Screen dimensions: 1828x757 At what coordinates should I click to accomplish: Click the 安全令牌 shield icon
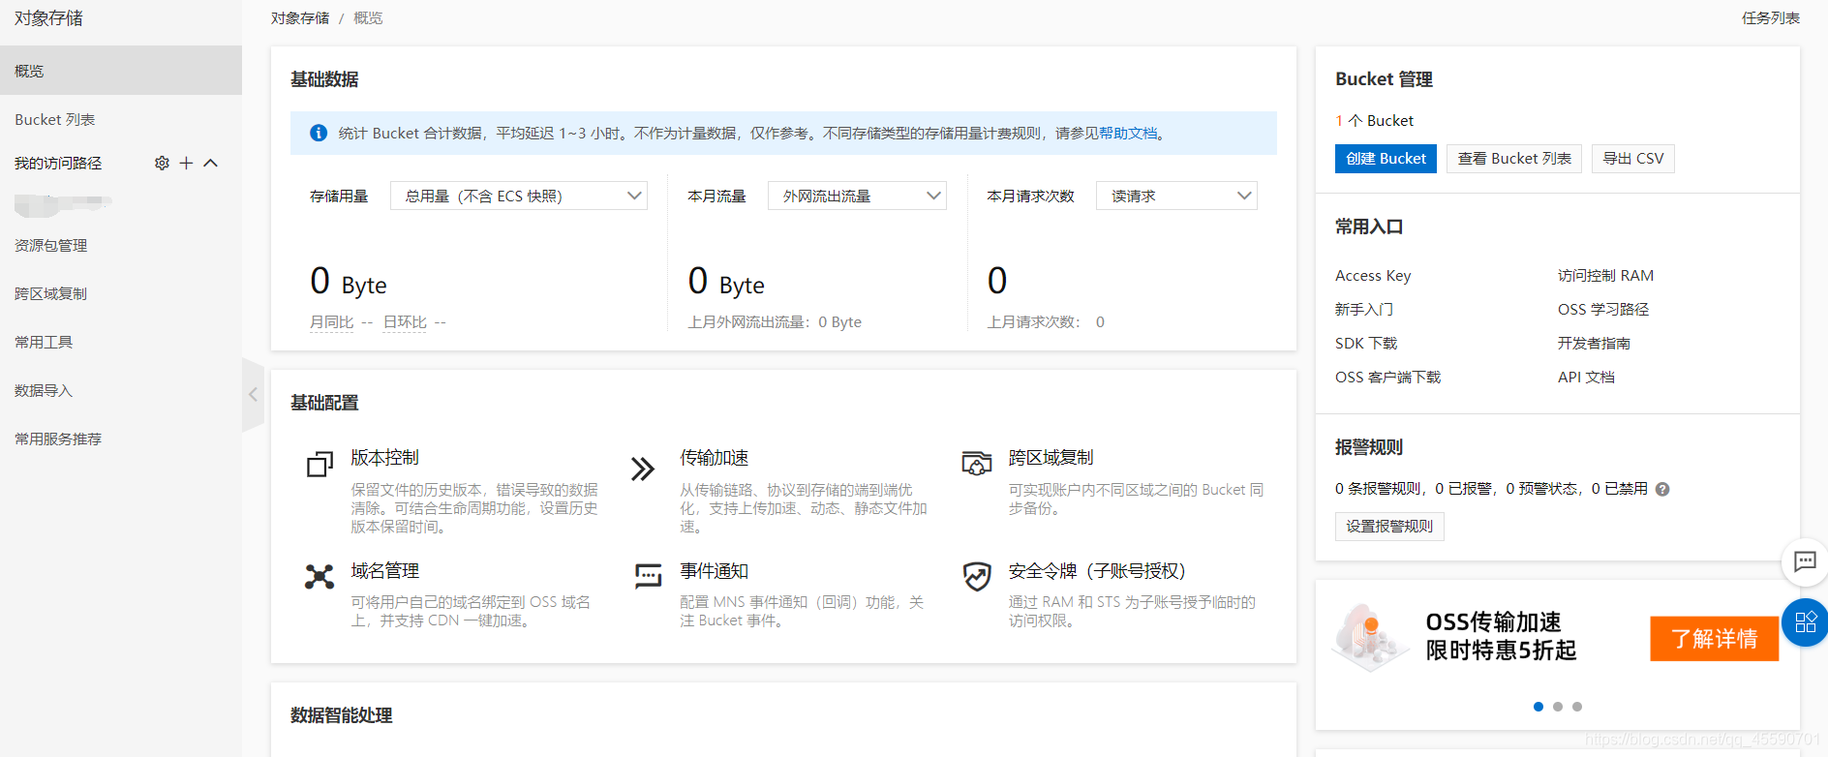[977, 576]
